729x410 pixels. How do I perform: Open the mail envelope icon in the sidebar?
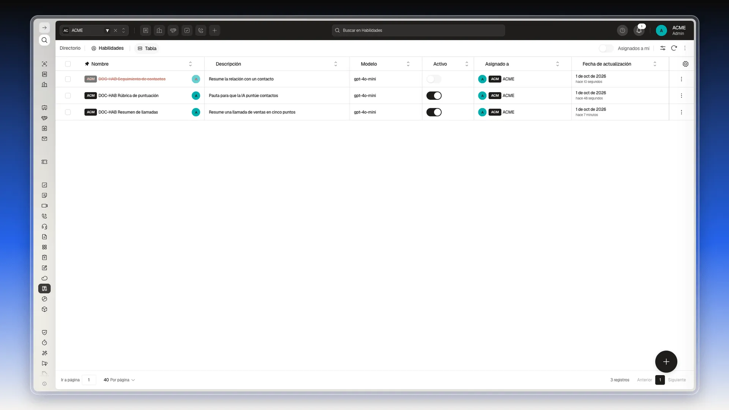coord(44,139)
